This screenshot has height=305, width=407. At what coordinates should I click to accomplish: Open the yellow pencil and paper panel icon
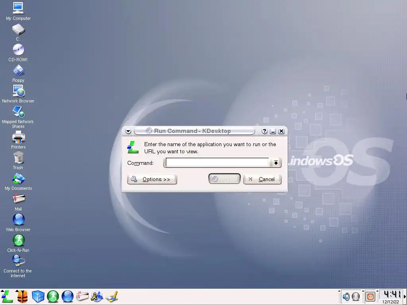click(112, 296)
